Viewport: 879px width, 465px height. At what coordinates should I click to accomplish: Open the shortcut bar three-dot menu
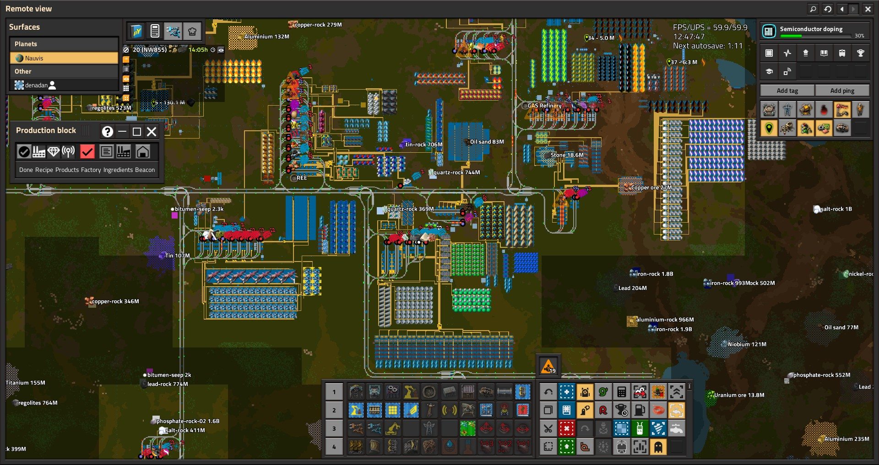[x=689, y=387]
